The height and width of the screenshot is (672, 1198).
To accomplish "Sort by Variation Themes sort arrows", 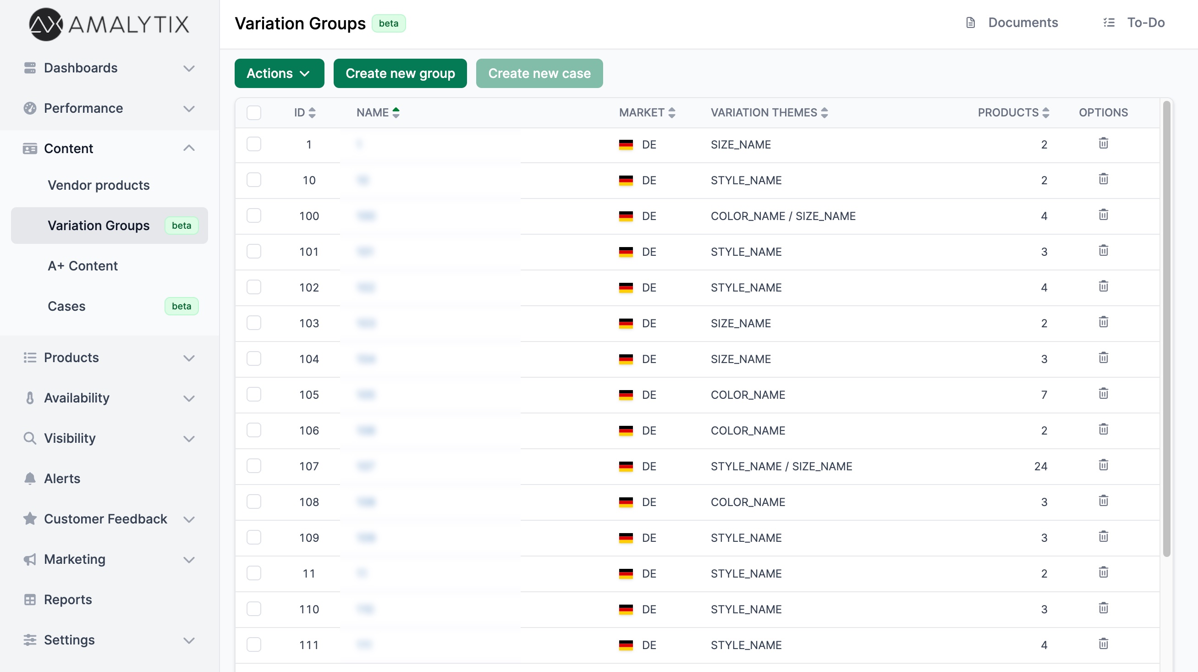I will pos(824,113).
